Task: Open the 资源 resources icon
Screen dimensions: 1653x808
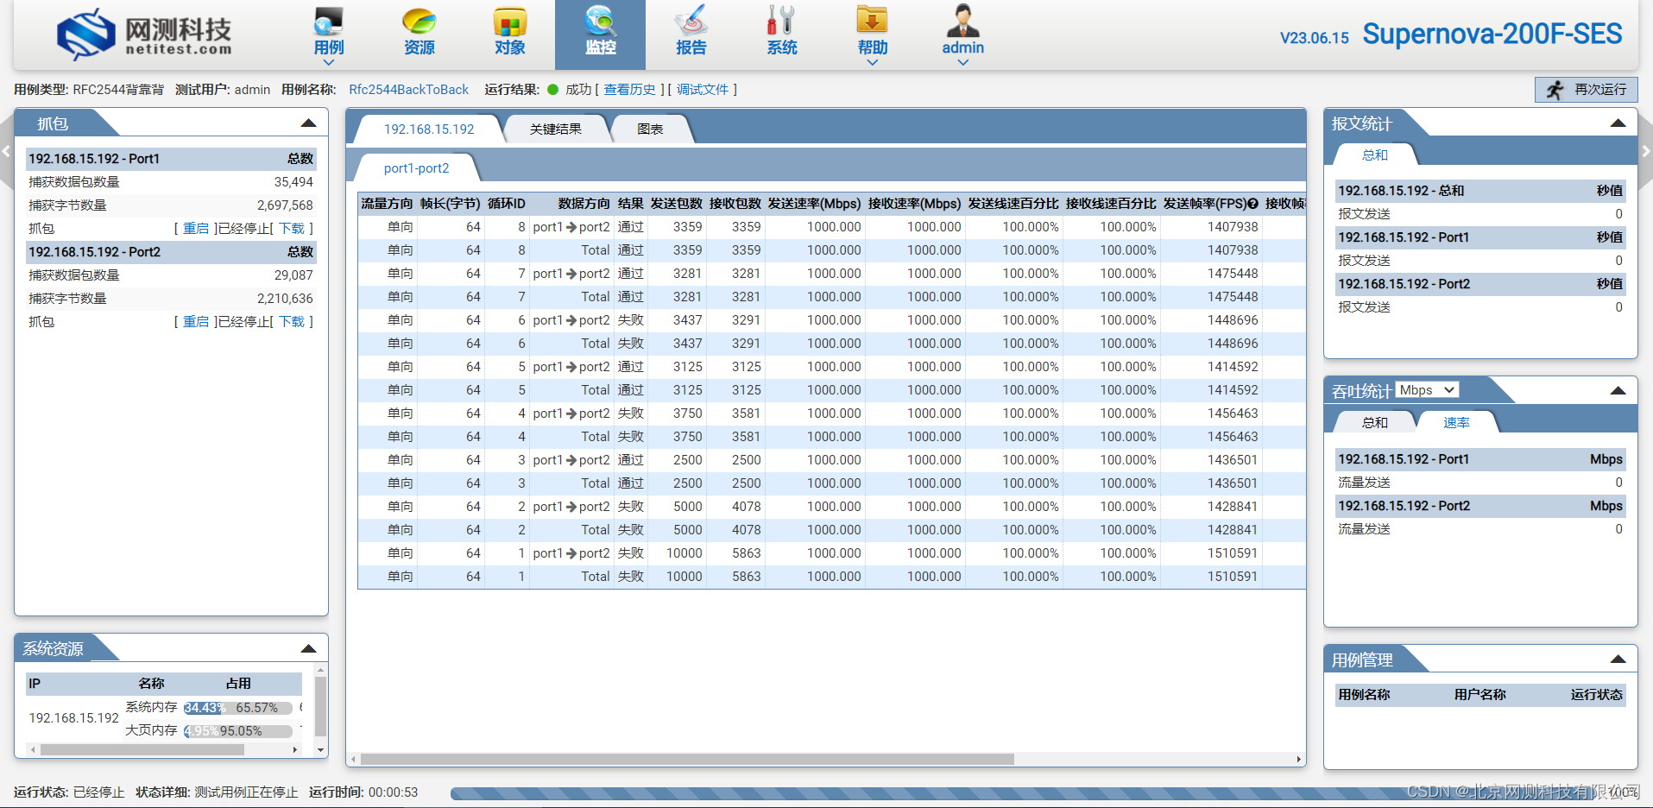Action: pos(420,22)
